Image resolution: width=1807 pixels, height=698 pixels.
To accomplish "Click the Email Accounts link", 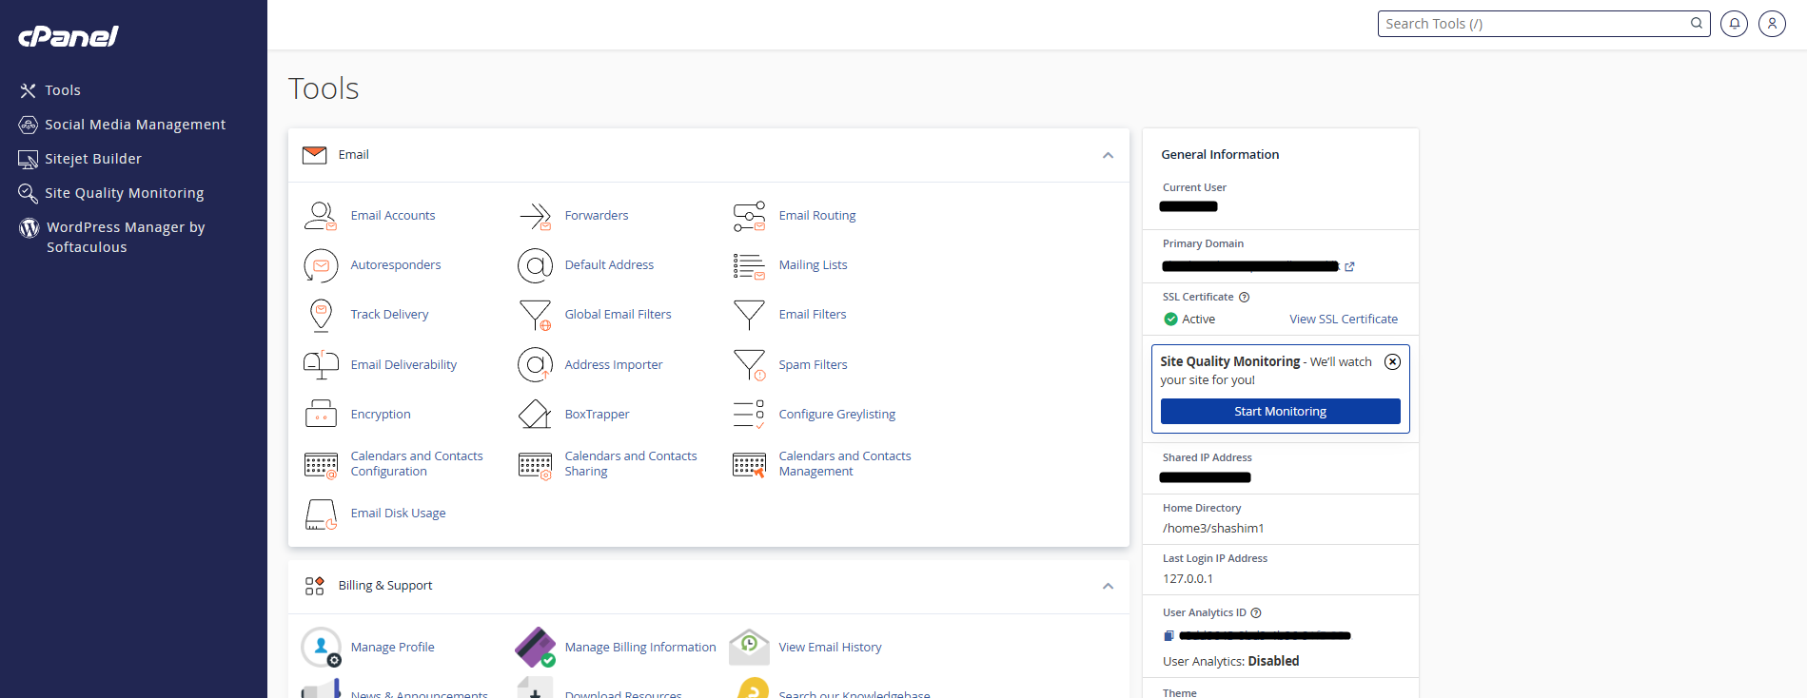I will coord(393,216).
